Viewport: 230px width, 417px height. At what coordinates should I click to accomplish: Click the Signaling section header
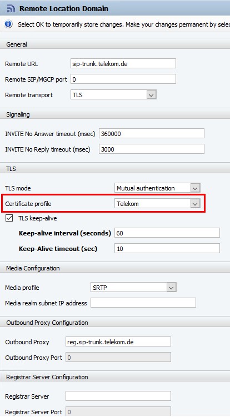click(115, 114)
